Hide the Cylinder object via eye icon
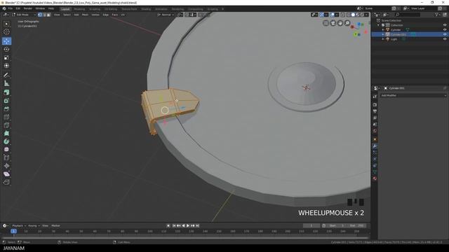This screenshot has height=252, width=449. tap(445, 29)
